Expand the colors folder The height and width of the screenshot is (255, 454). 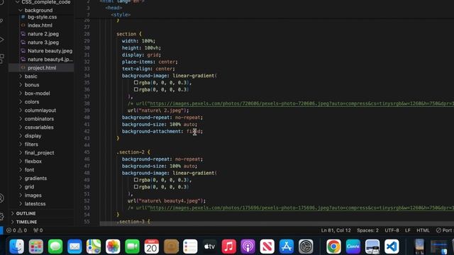click(31, 102)
